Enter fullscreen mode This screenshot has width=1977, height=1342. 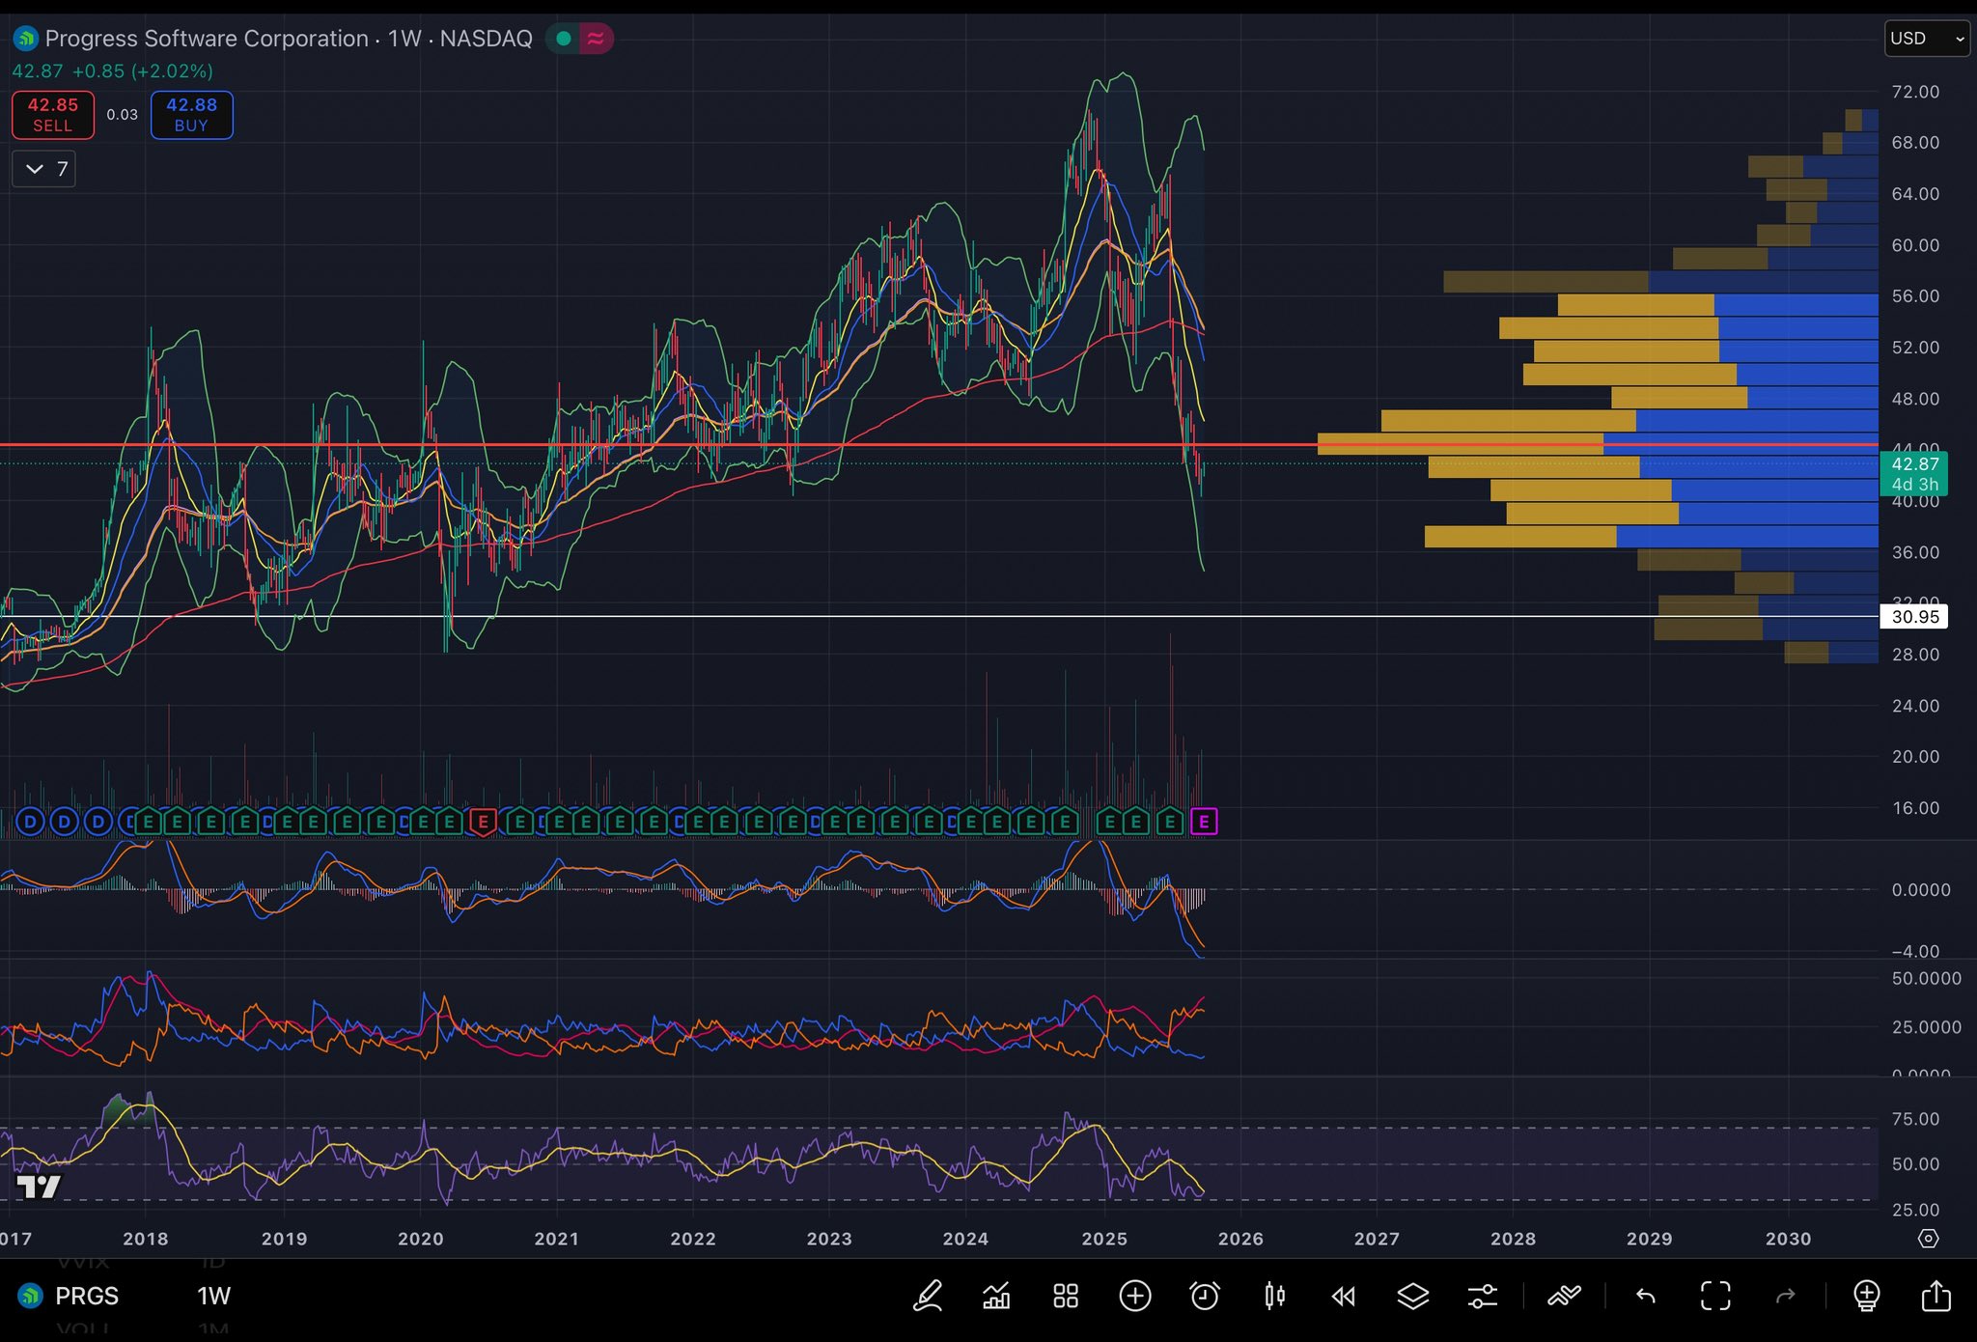1715,1296
